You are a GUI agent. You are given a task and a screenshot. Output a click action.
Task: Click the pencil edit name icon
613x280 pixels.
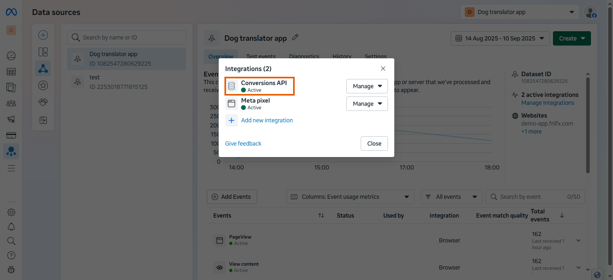point(295,37)
